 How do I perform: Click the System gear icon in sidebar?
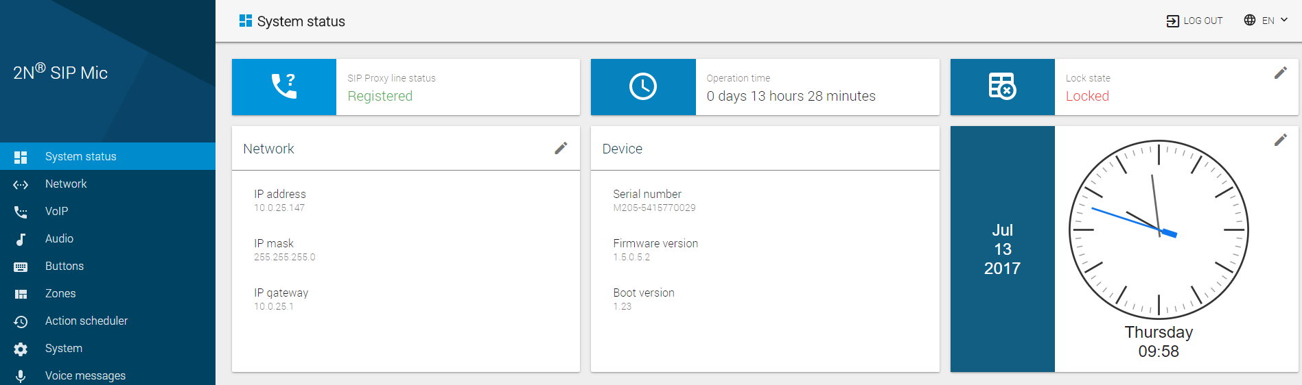[x=21, y=349]
